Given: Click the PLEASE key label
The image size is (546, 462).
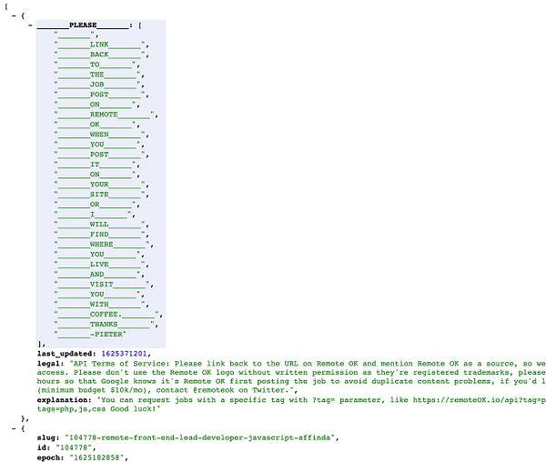Looking at the screenshot, I should point(83,25).
